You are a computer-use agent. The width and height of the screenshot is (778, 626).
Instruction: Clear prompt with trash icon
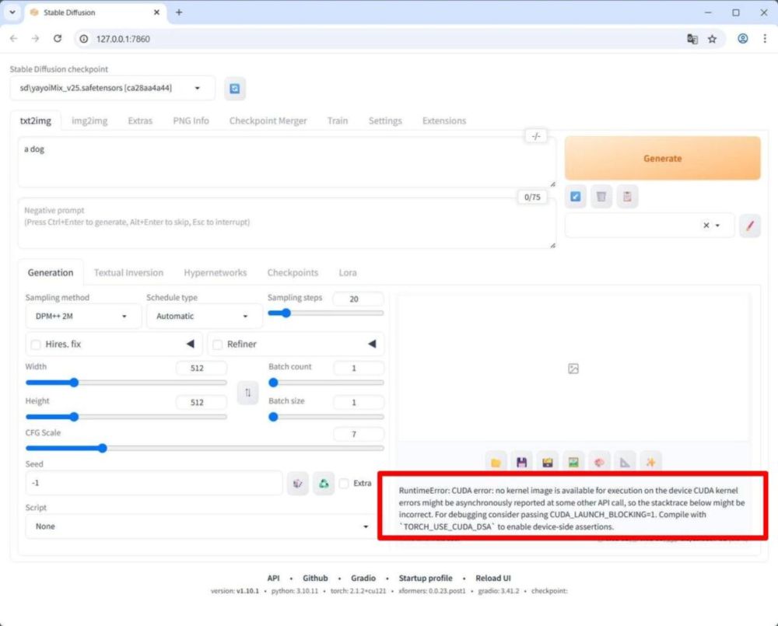click(x=601, y=197)
